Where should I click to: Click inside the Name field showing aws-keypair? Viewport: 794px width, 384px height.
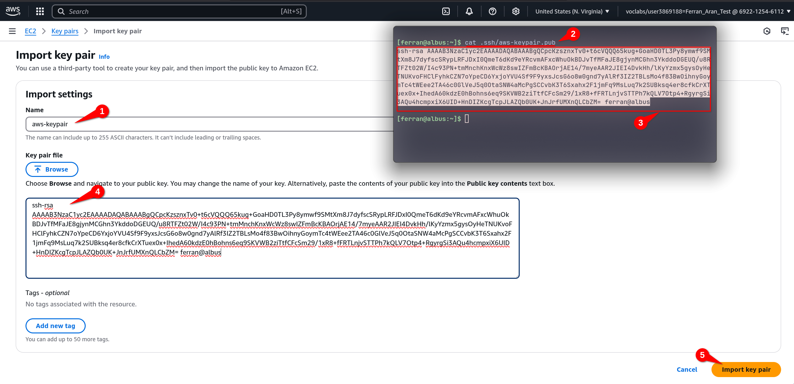click(189, 124)
